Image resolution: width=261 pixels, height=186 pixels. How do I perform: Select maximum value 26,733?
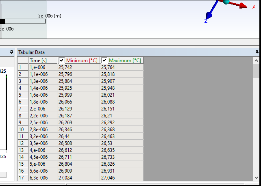coord(122,157)
